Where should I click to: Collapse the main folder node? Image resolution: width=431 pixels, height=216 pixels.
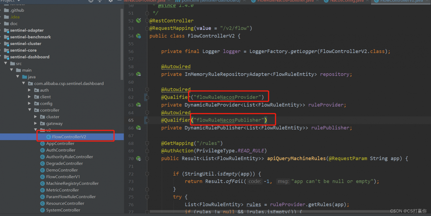point(11,70)
